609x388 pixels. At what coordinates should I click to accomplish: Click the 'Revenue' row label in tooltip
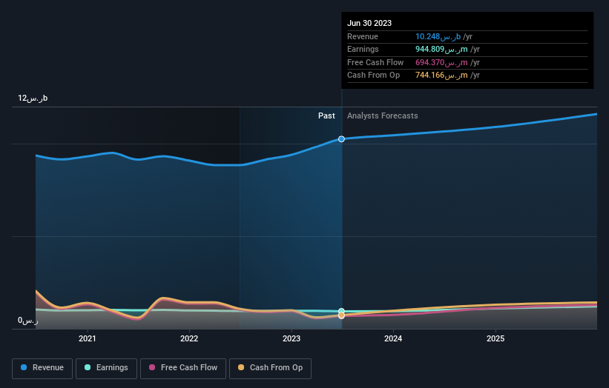tap(363, 36)
